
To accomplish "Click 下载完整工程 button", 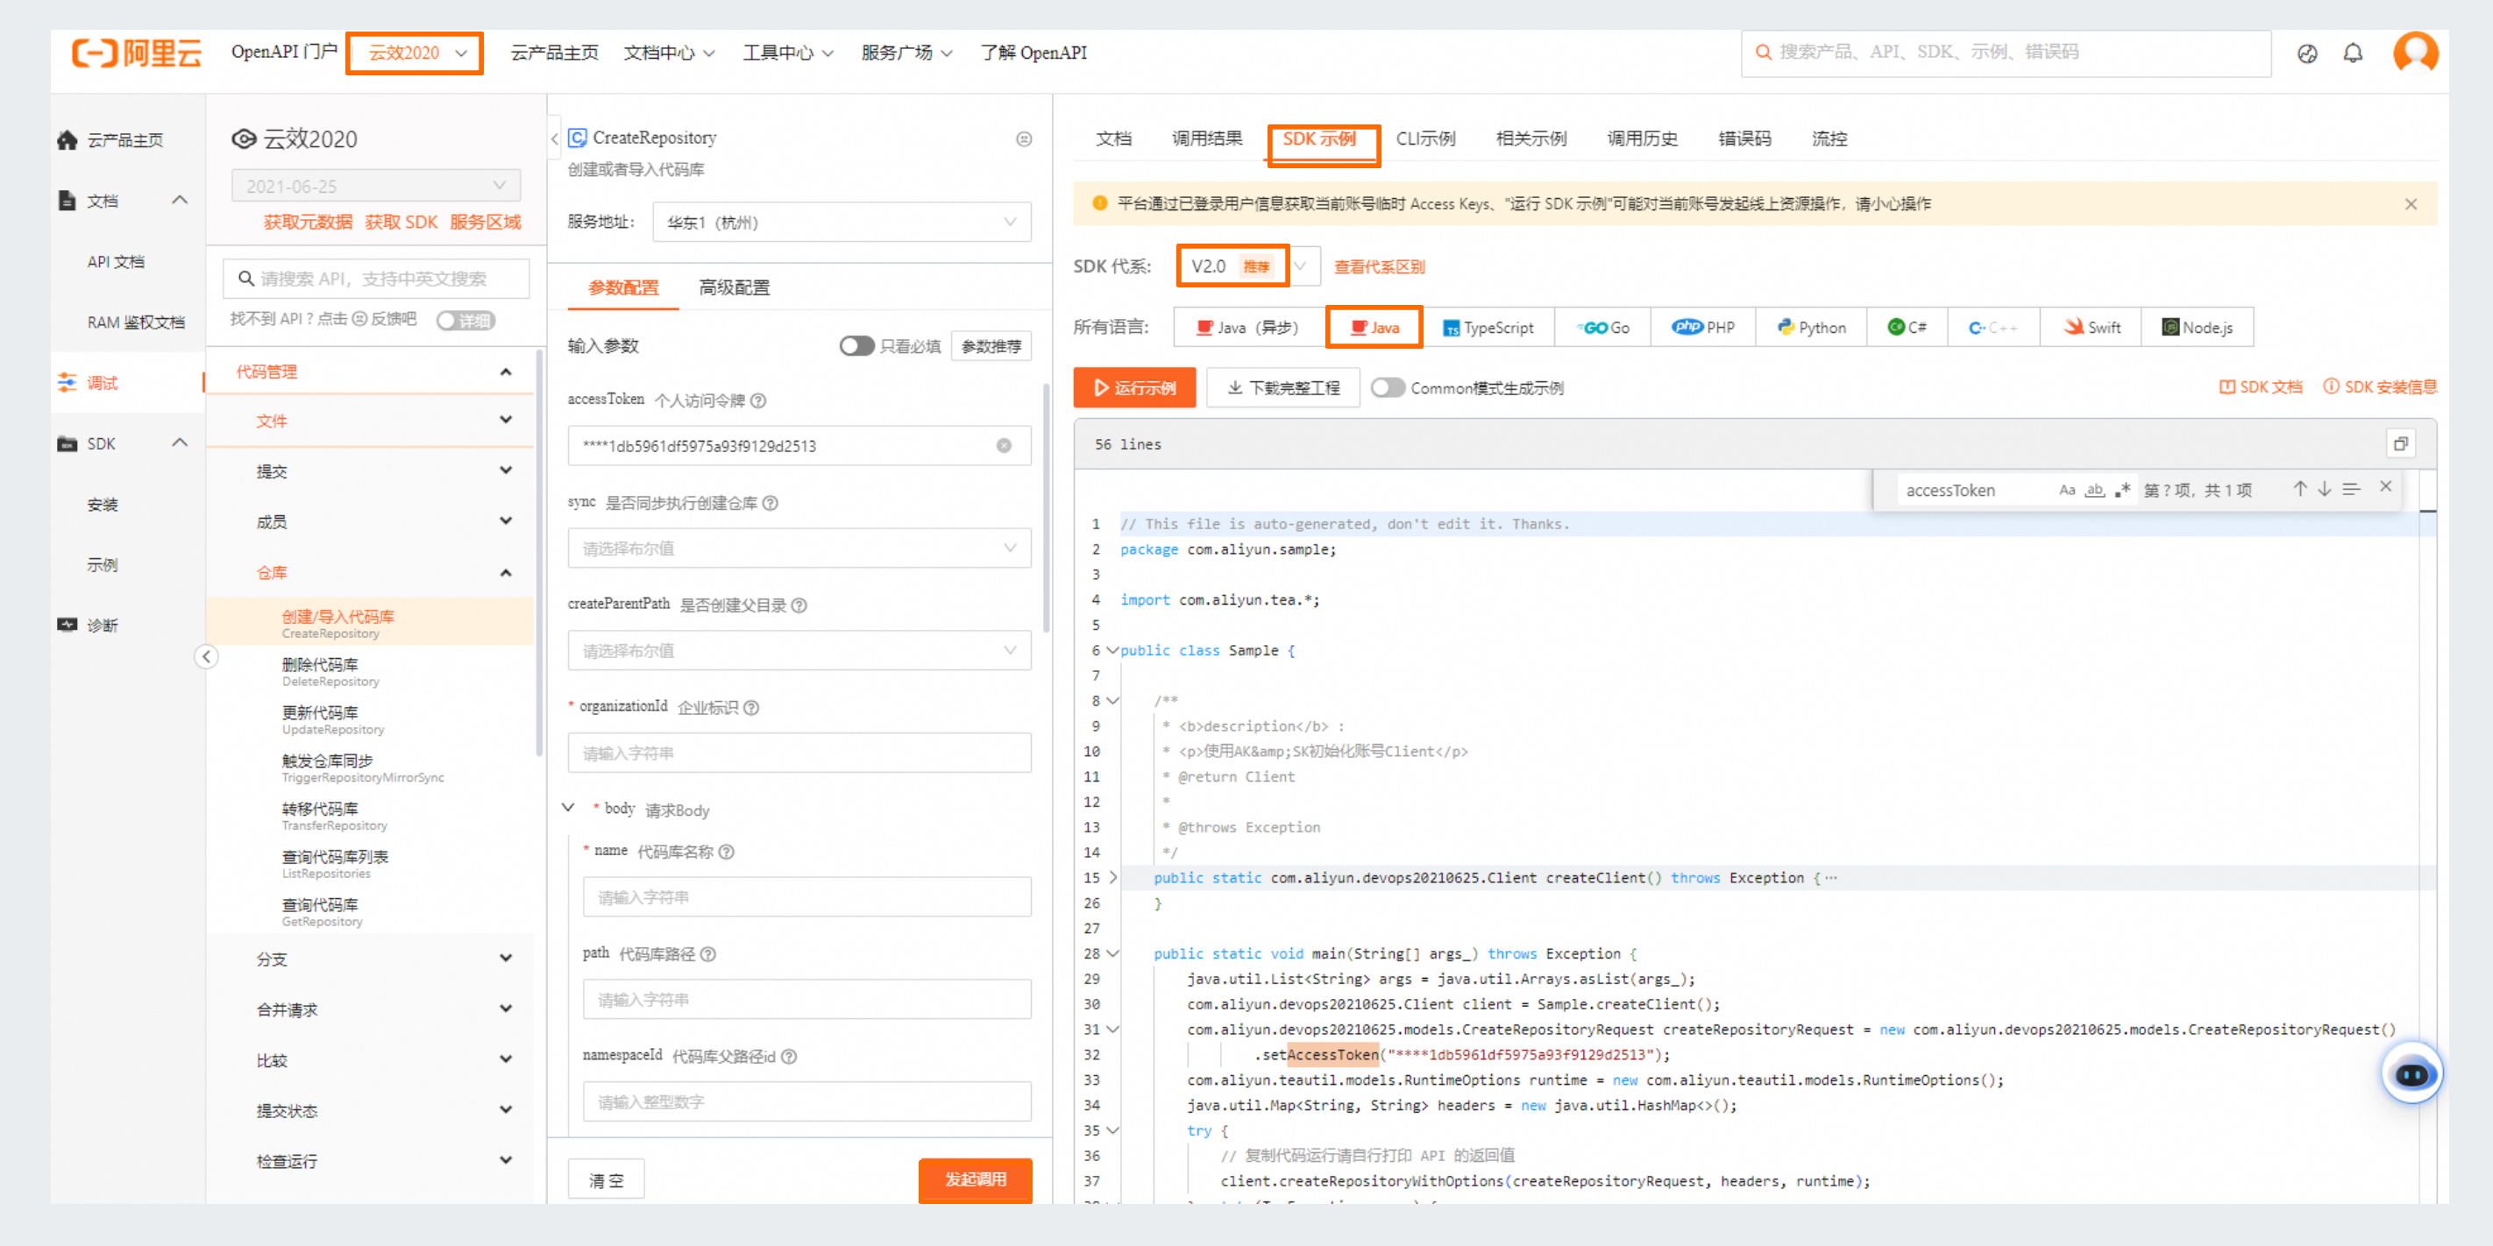I will [x=1283, y=388].
